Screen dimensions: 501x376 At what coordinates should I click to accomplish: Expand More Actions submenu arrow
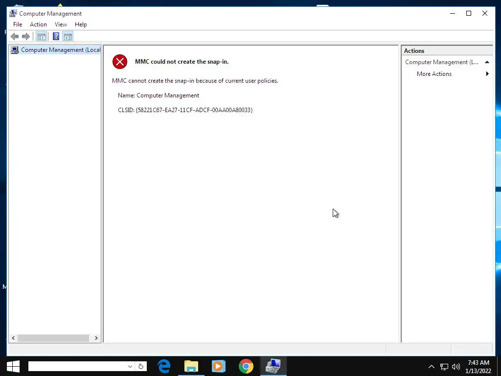[487, 74]
